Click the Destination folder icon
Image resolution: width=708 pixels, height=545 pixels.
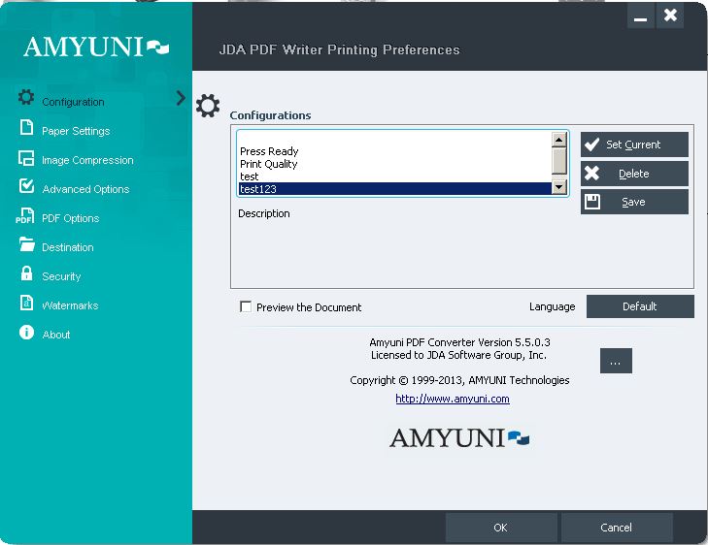[26, 244]
